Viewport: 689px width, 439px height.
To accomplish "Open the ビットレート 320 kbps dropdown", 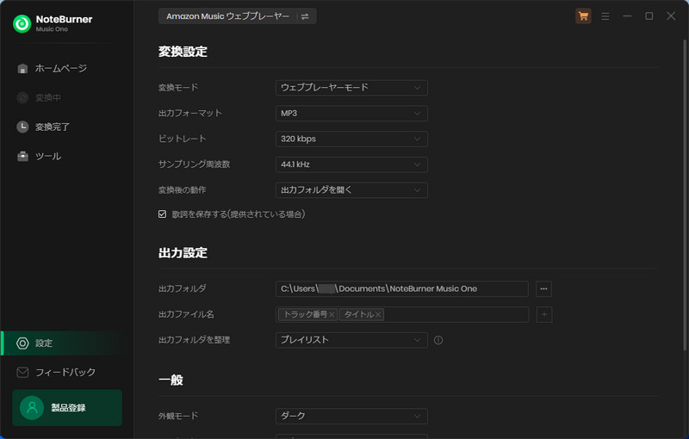I will coord(351,139).
